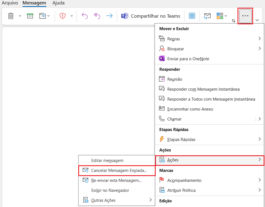Click the Forward arrow icon
Screen dimensions: 265x207
click(x=109, y=16)
